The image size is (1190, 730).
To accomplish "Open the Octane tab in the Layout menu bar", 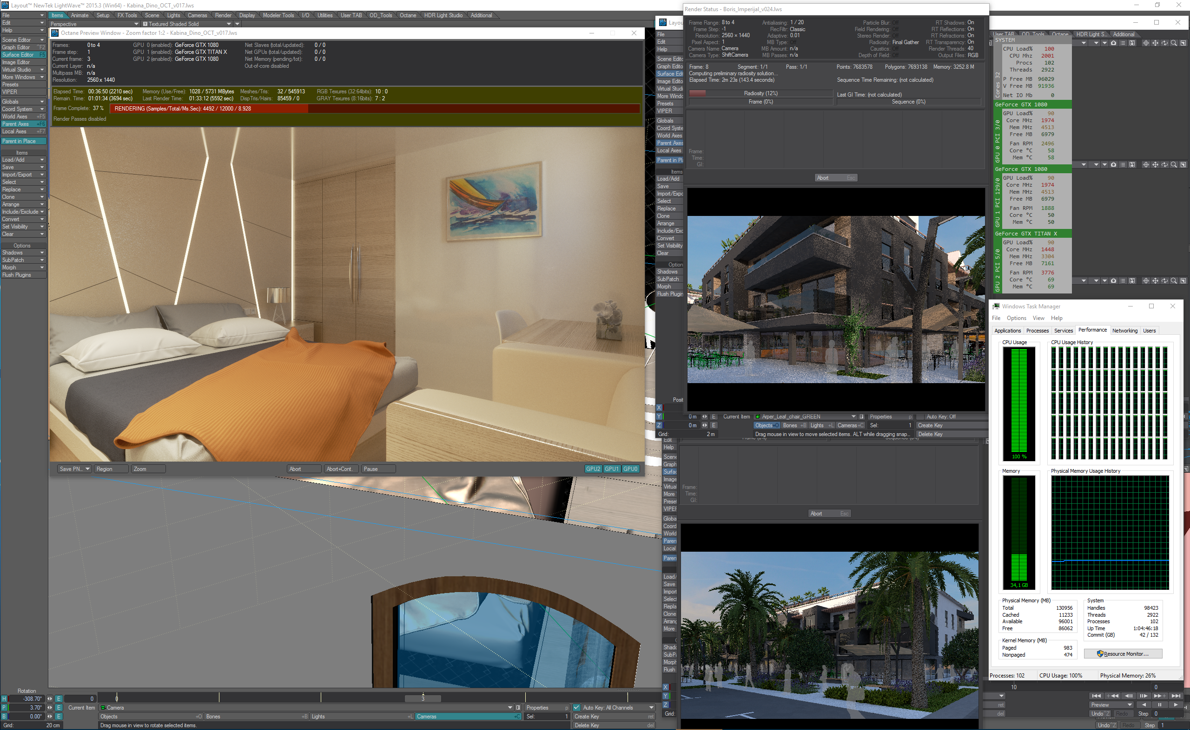I will [407, 15].
